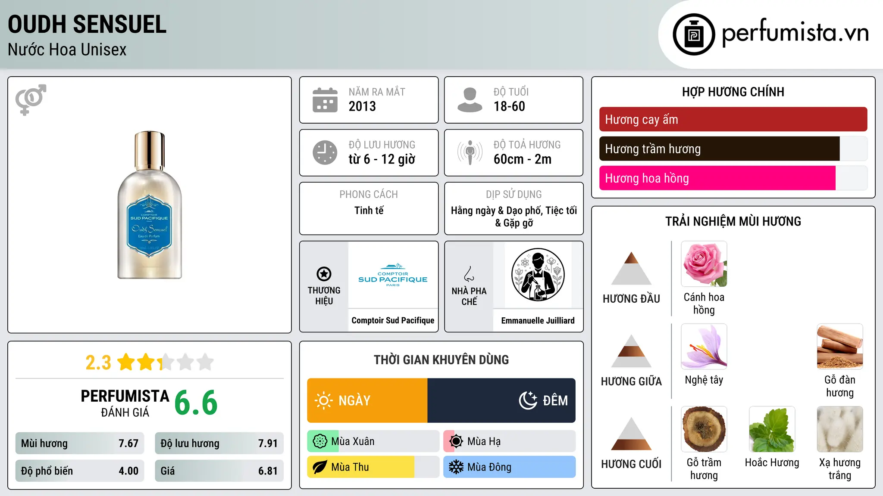This screenshot has height=496, width=883.
Task: Open the Comptoir Sud Pacifique brand name link
Action: click(393, 320)
